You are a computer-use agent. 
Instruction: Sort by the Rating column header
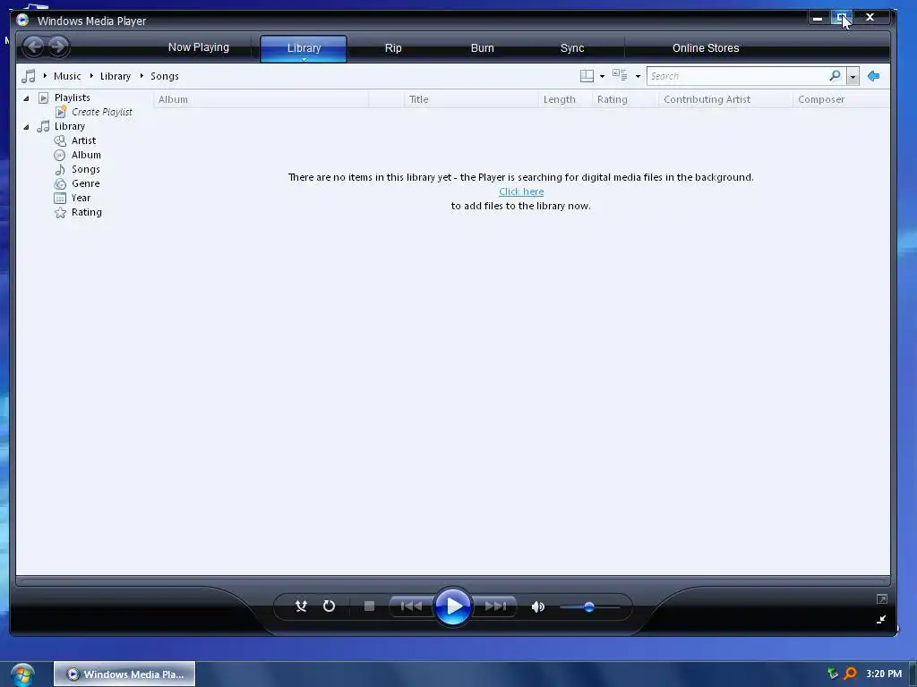625,99
